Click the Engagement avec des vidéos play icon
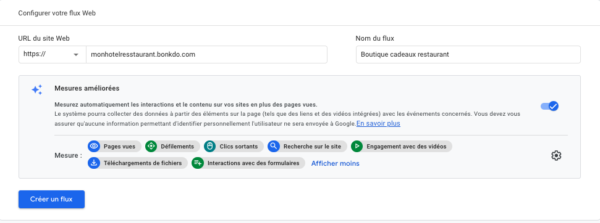This screenshot has height=223, width=600. [x=357, y=147]
